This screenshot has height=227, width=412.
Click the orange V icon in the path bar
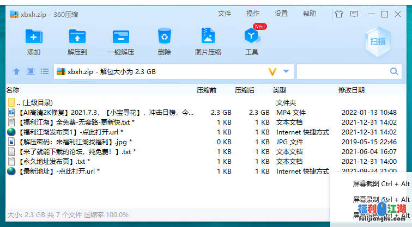pyautogui.click(x=272, y=71)
